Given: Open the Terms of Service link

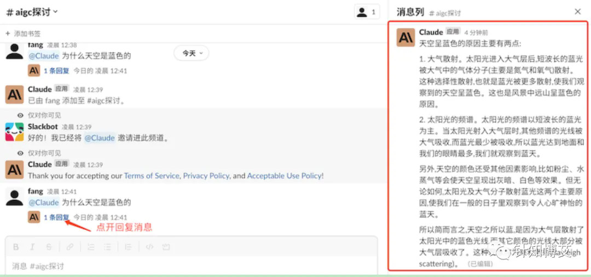Looking at the screenshot, I should (x=152, y=176).
